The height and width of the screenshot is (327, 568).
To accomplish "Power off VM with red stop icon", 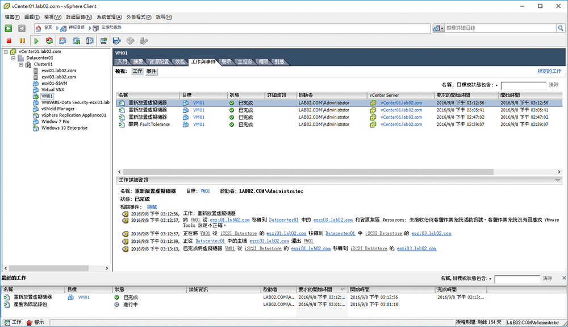I will coord(9,41).
